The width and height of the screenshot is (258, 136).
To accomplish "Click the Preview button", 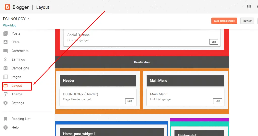I will click(x=247, y=21).
